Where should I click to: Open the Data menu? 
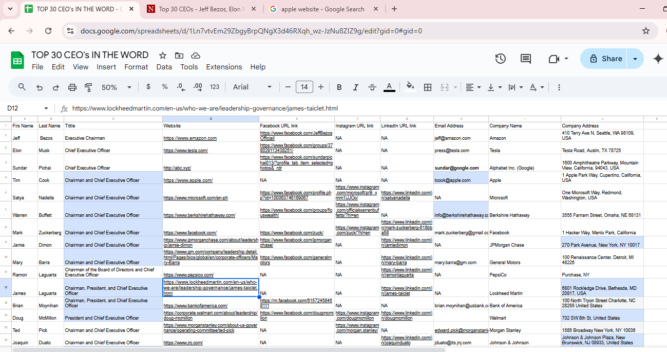[x=164, y=67]
